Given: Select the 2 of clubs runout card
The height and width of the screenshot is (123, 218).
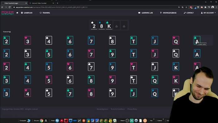Looking at the screenshot, I should point(7,40).
